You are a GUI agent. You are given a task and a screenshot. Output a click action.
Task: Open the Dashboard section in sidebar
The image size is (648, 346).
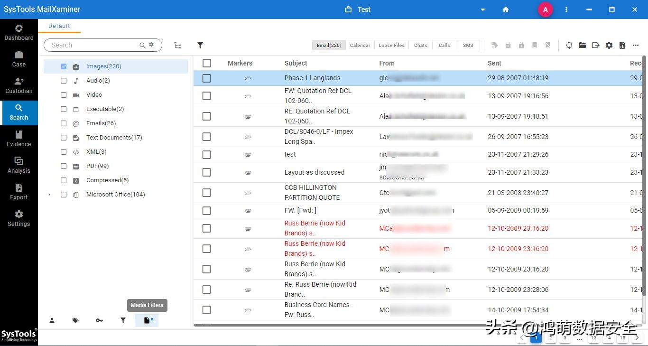point(19,32)
